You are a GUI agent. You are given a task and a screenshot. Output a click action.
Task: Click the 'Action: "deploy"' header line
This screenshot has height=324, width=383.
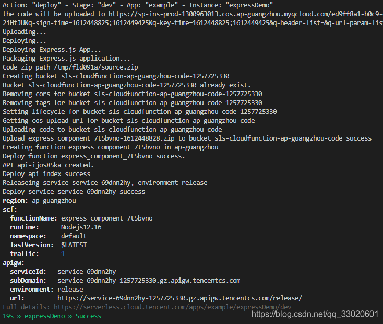(x=138, y=5)
